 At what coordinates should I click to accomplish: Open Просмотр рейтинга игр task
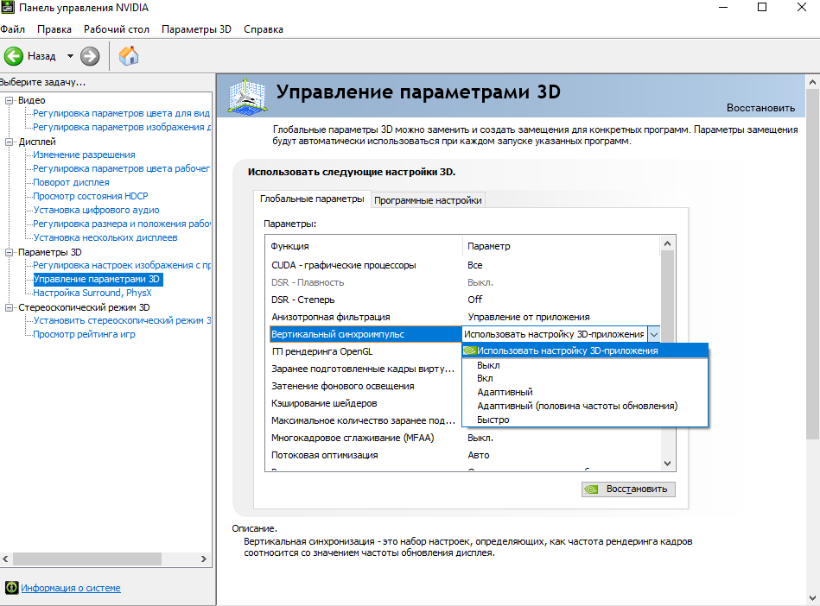84,334
